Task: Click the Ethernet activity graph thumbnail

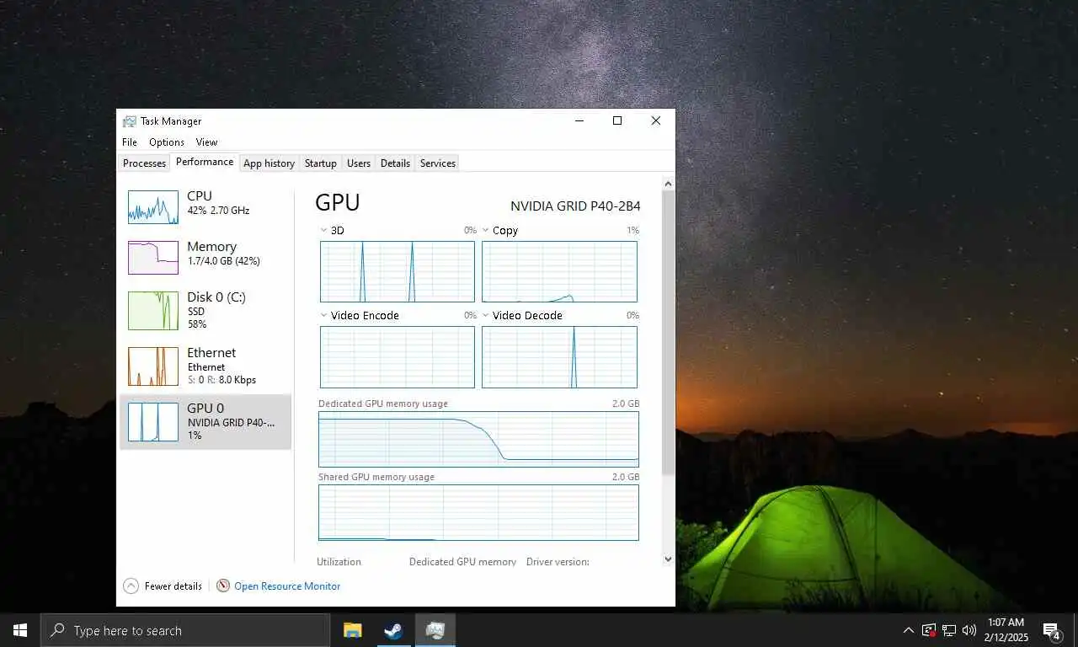Action: [153, 366]
